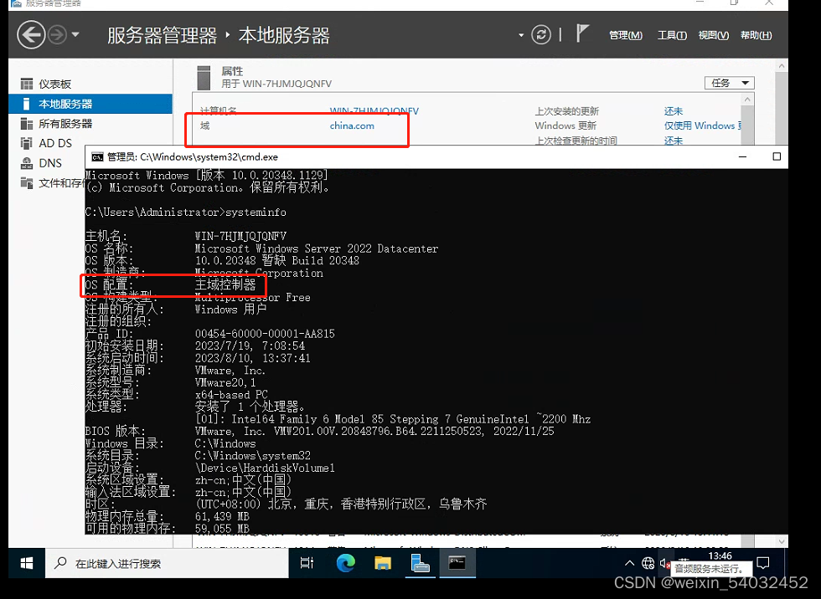The height and width of the screenshot is (599, 821).
Task: Open the 工具(T) menu
Action: pos(672,35)
